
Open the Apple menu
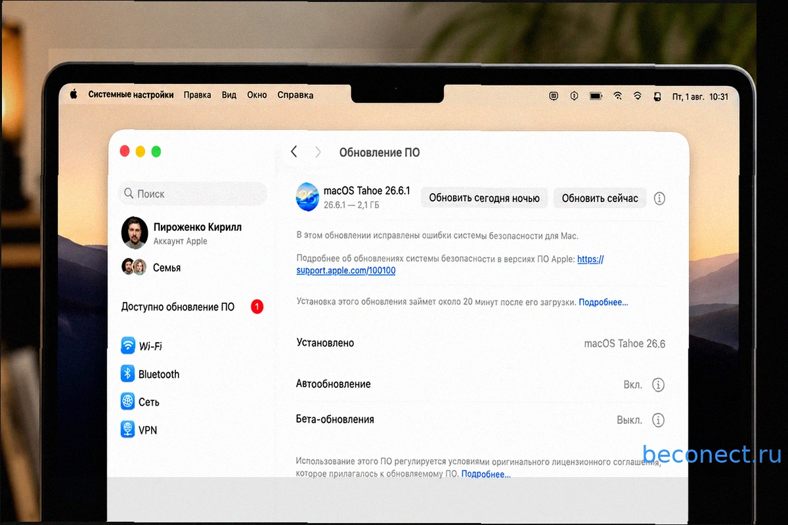[74, 94]
